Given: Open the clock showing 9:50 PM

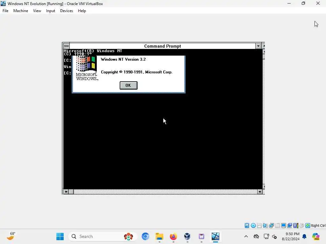Looking at the screenshot, I should (291, 236).
